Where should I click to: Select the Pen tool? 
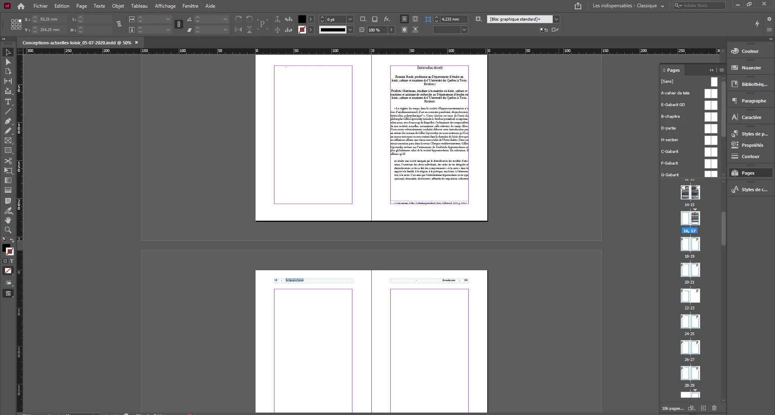click(8, 121)
